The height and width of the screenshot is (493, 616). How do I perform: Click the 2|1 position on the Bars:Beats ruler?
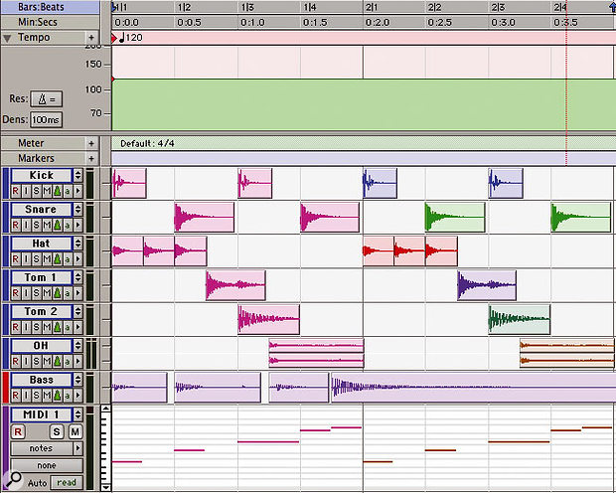click(x=372, y=7)
